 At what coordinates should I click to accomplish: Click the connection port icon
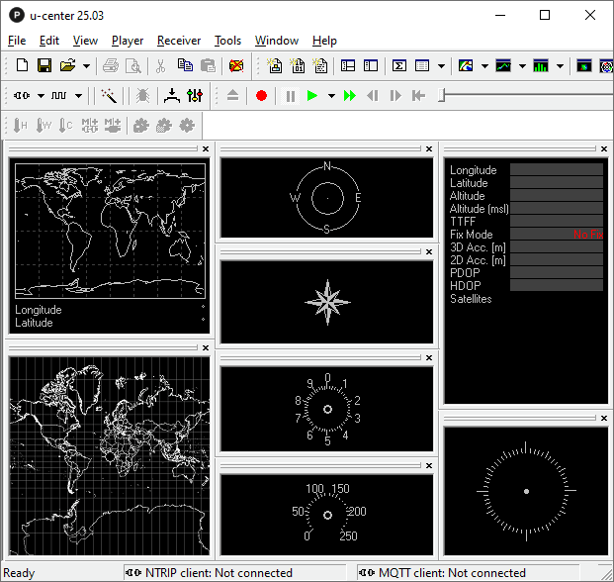(23, 96)
